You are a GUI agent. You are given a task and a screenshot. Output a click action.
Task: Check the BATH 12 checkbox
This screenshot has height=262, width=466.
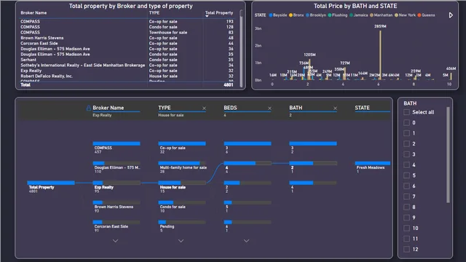point(406,249)
